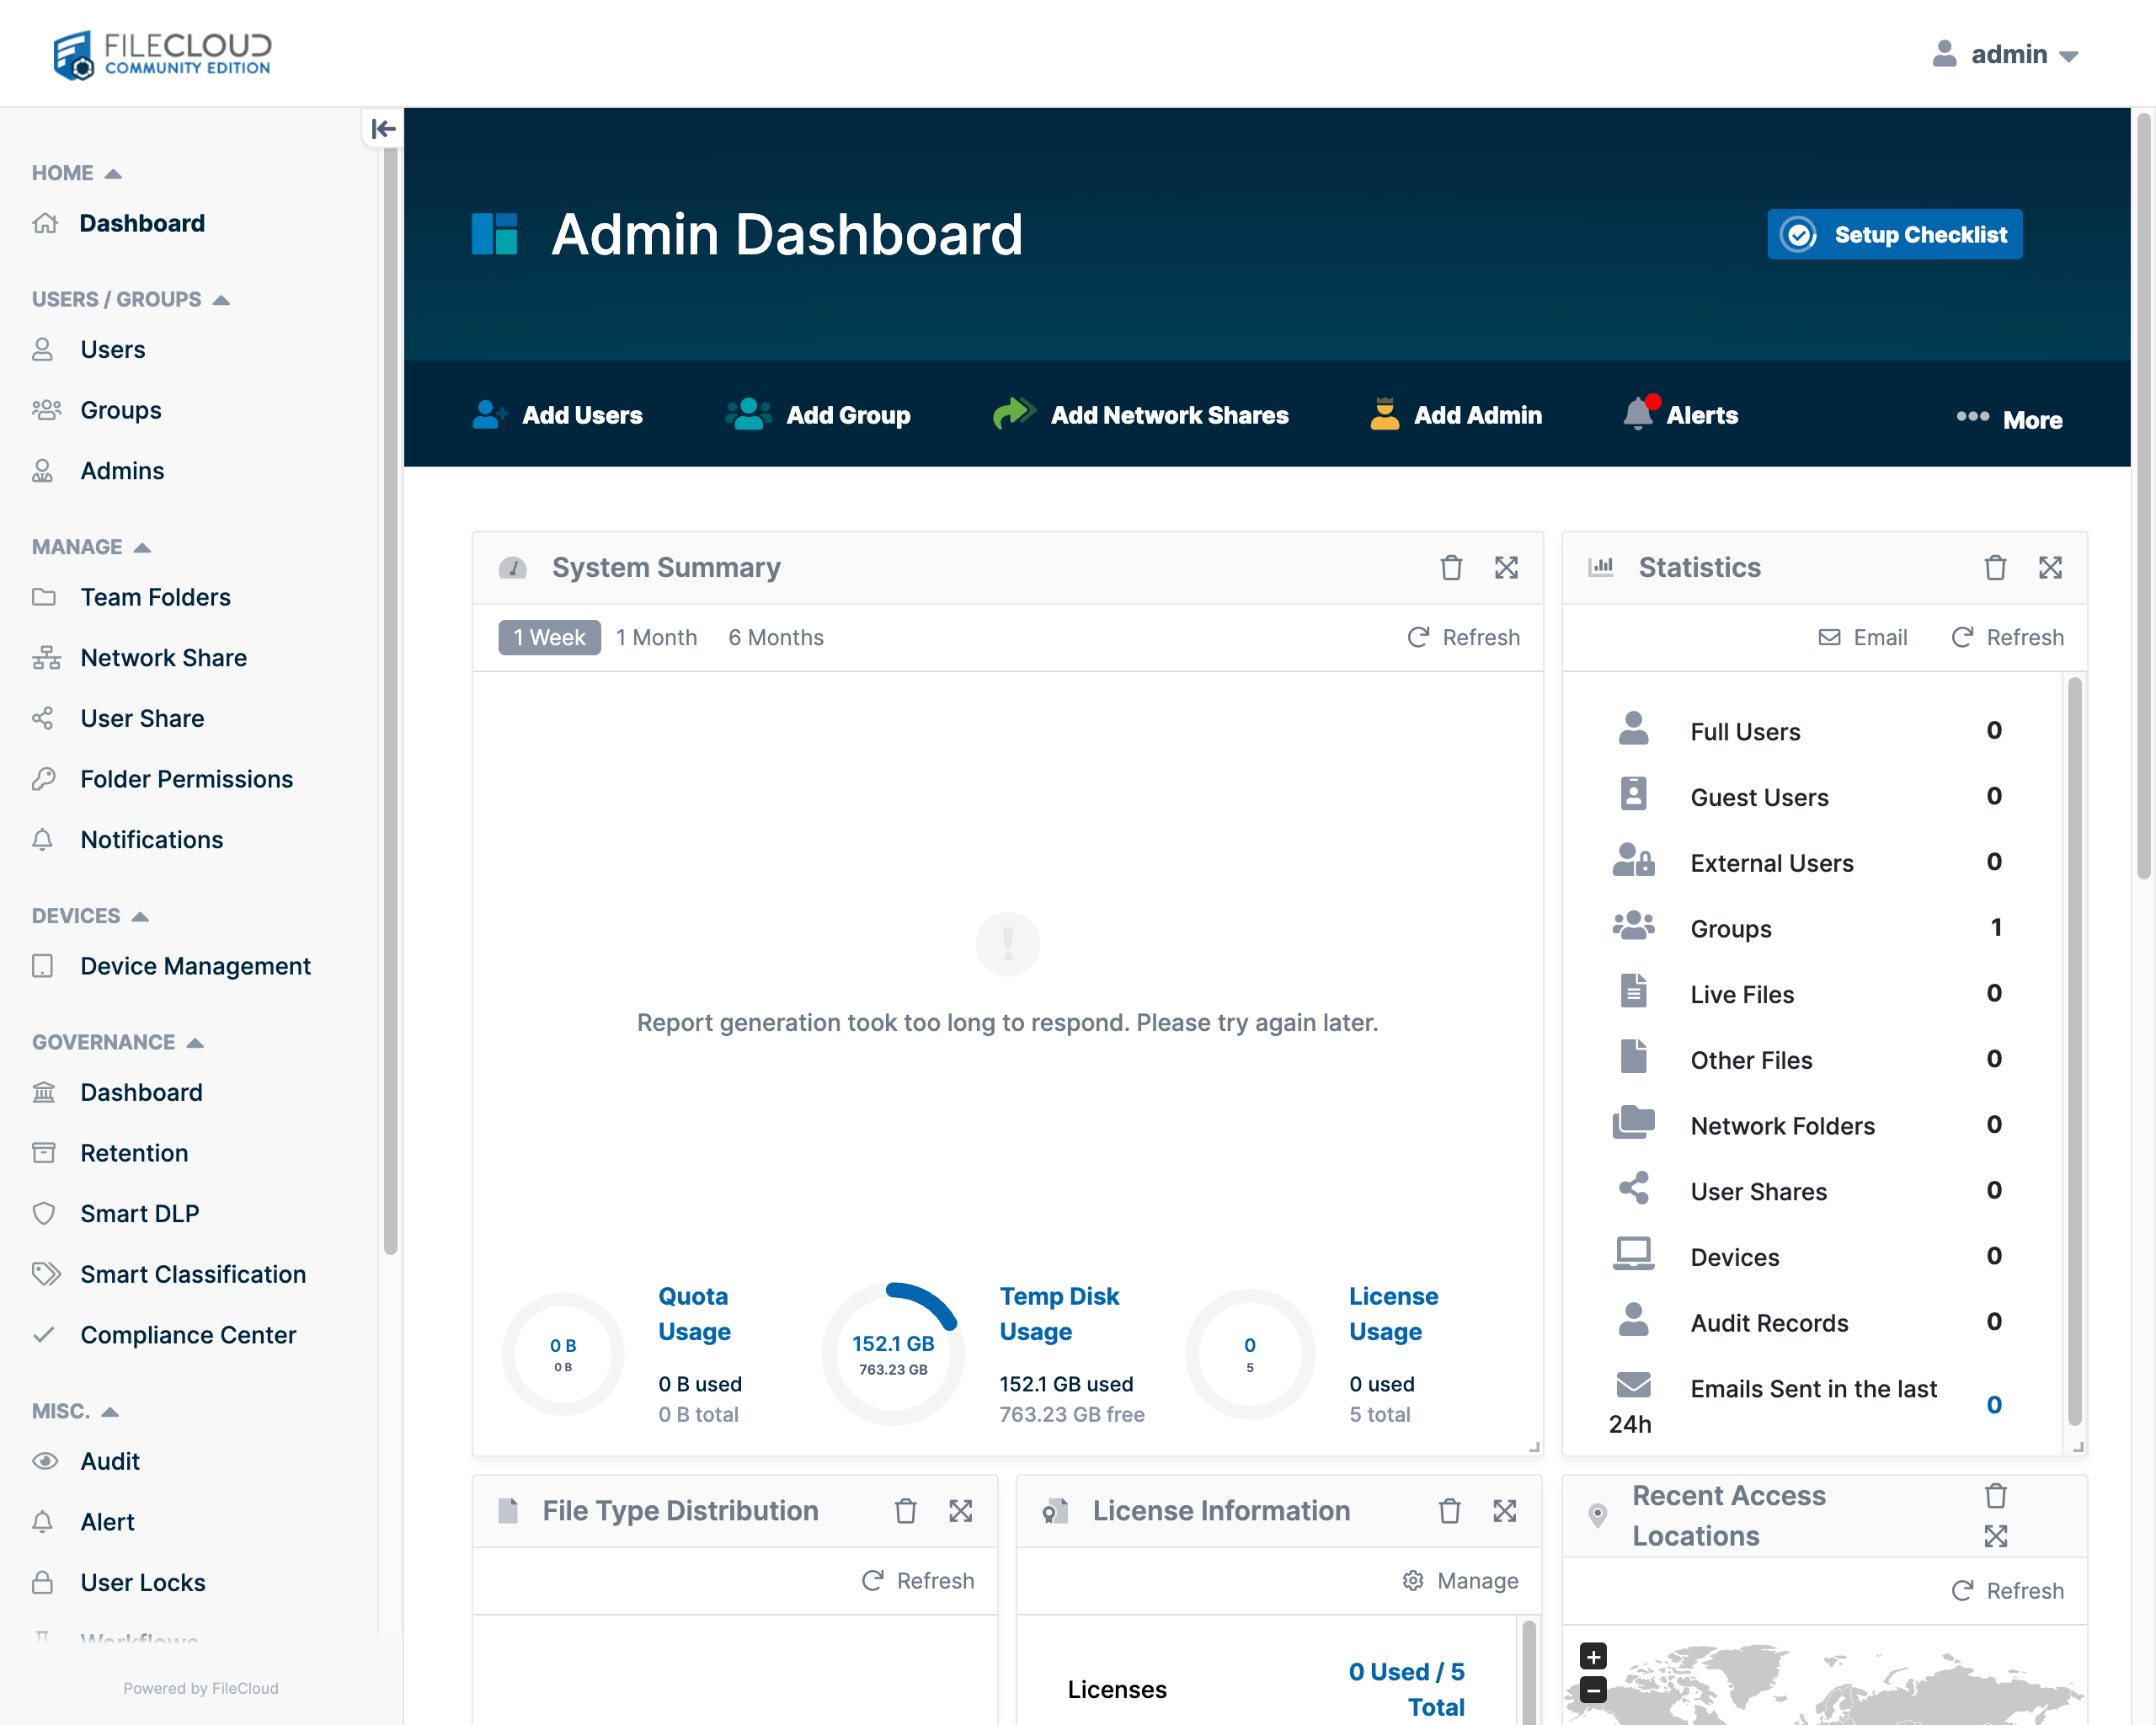
Task: Collapse the USERS / GROUPS sidebar section
Action: pyautogui.click(x=221, y=298)
